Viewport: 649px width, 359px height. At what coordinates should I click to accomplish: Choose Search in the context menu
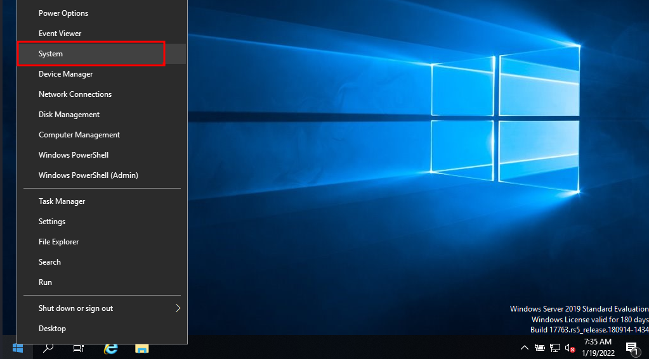[102, 262]
